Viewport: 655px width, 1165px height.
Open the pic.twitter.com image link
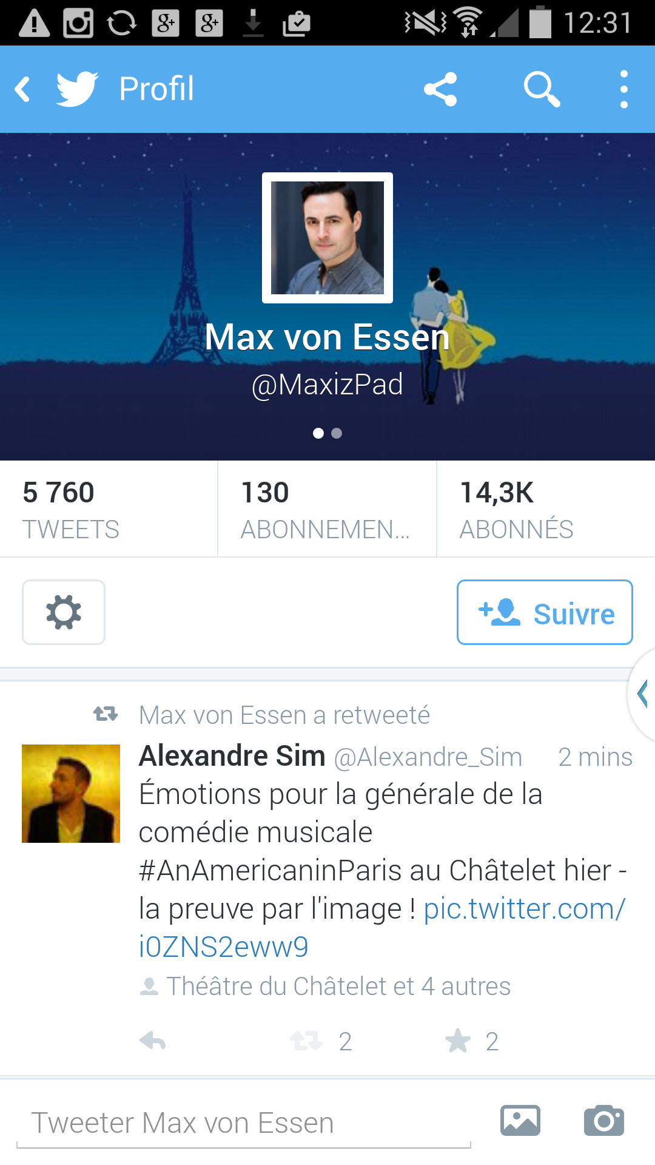pos(382,928)
